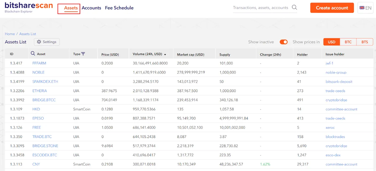This screenshot has width=376, height=171.
Task: Open the TRADE.BTC asset
Action: [x=42, y=137]
